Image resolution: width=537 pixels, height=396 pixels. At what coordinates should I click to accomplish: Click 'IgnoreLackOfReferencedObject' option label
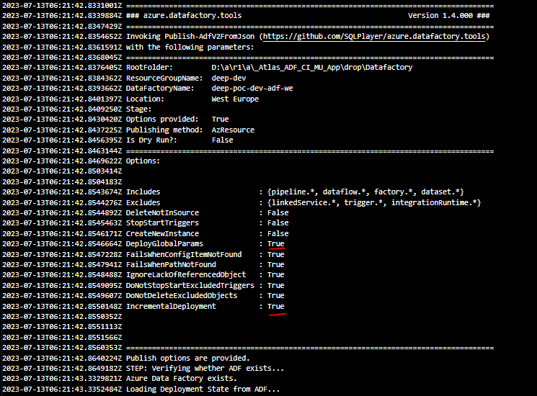click(186, 274)
